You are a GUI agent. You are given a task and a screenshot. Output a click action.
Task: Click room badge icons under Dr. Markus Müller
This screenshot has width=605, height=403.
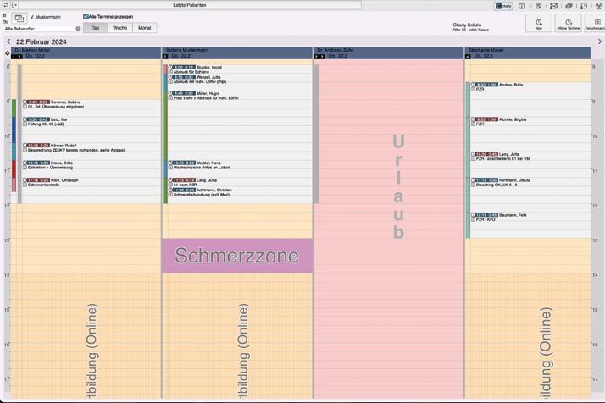click(x=17, y=57)
